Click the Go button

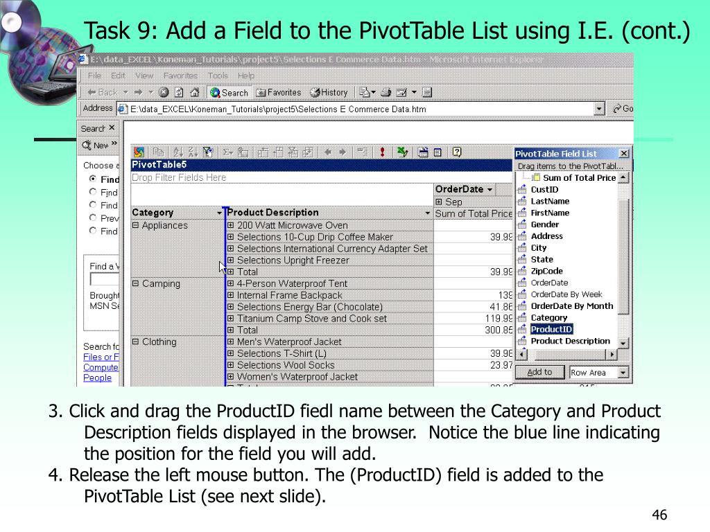[x=623, y=109]
